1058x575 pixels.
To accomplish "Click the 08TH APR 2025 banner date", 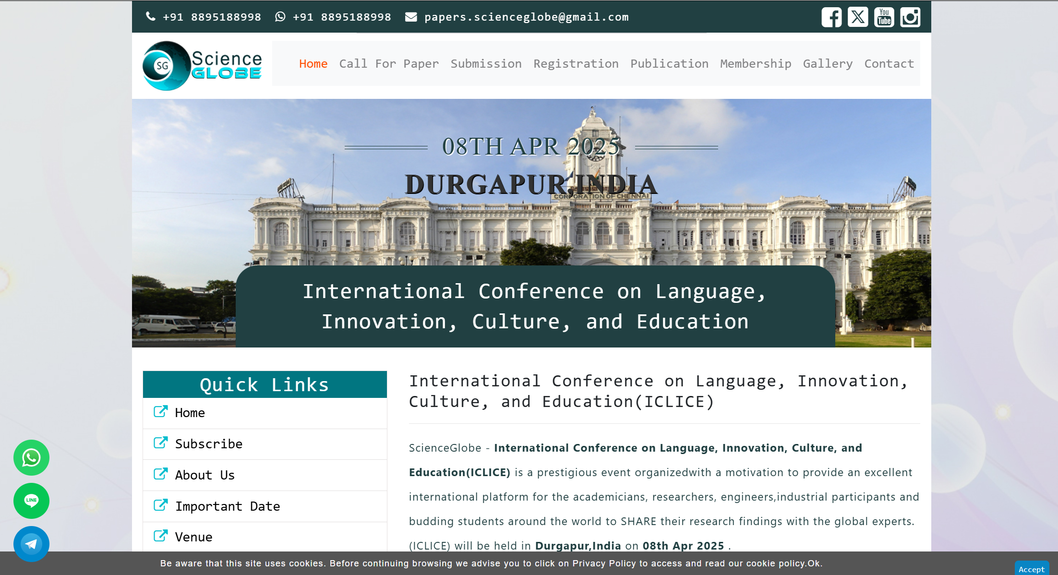I will click(x=531, y=146).
